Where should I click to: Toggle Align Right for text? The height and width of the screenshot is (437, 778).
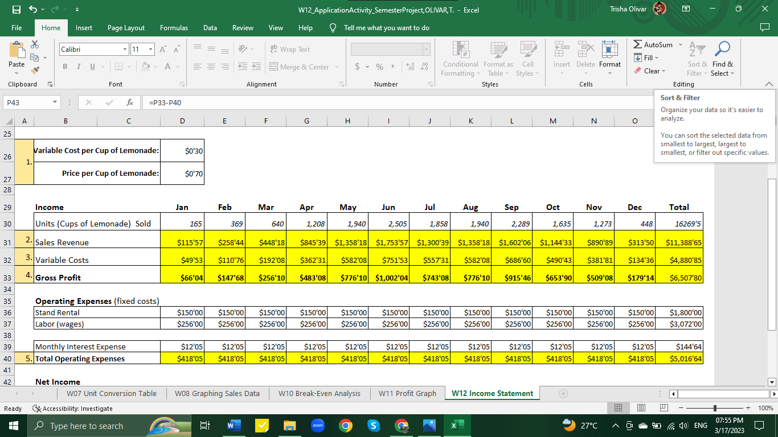[x=226, y=67]
